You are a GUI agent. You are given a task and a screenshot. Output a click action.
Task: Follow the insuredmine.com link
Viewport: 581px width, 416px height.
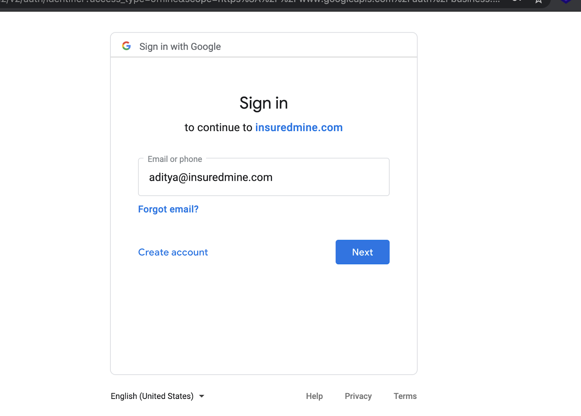pyautogui.click(x=299, y=127)
